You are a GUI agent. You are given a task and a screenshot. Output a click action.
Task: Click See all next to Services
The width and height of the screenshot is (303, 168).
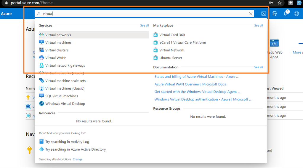144,25
